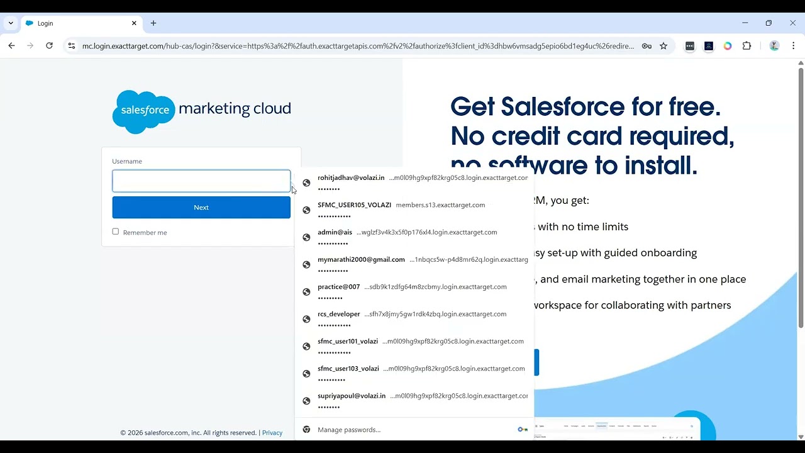
Task: Open Manage passwords option
Action: pyautogui.click(x=414, y=430)
